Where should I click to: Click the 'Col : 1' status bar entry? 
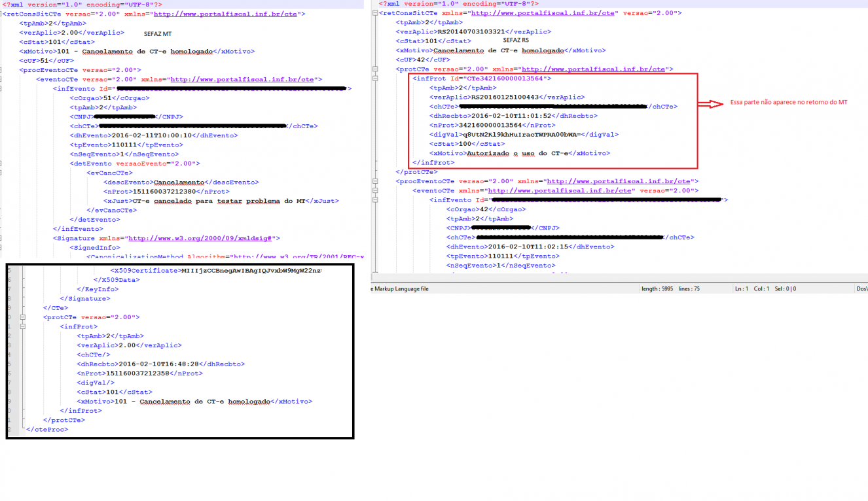tap(761, 288)
